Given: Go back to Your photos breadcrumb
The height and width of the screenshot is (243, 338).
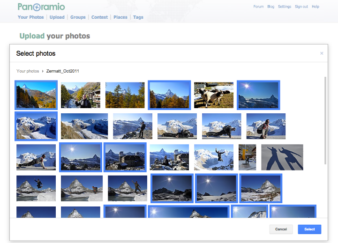Looking at the screenshot, I should click(x=28, y=71).
